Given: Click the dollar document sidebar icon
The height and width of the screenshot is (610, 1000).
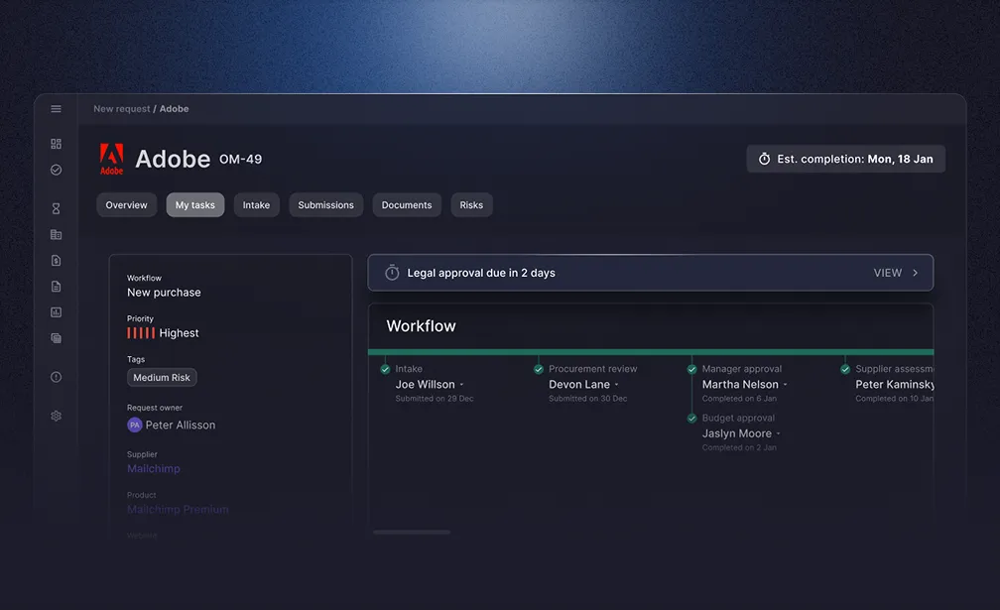Looking at the screenshot, I should 57,261.
